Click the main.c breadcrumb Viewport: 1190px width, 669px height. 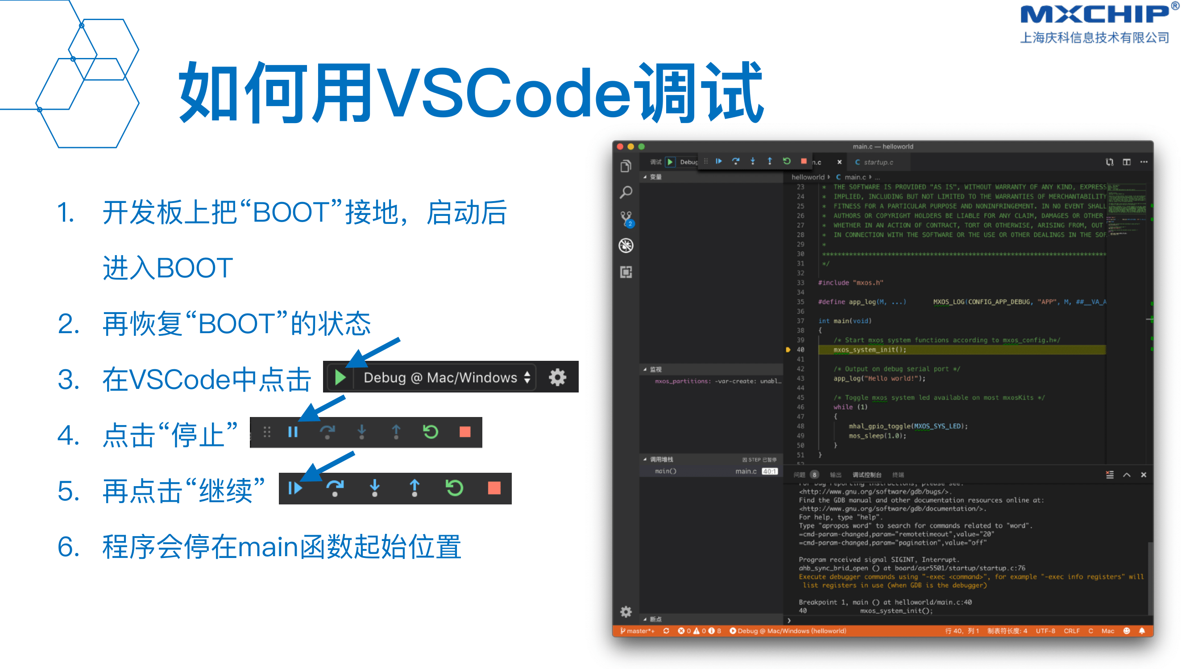854,178
